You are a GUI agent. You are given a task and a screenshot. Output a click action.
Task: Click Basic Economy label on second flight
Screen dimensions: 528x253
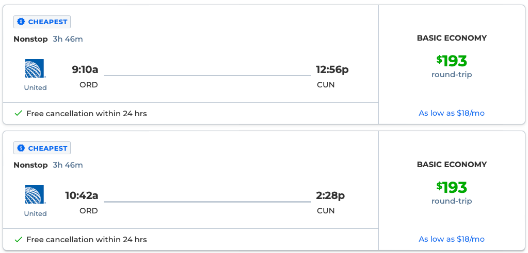452,165
